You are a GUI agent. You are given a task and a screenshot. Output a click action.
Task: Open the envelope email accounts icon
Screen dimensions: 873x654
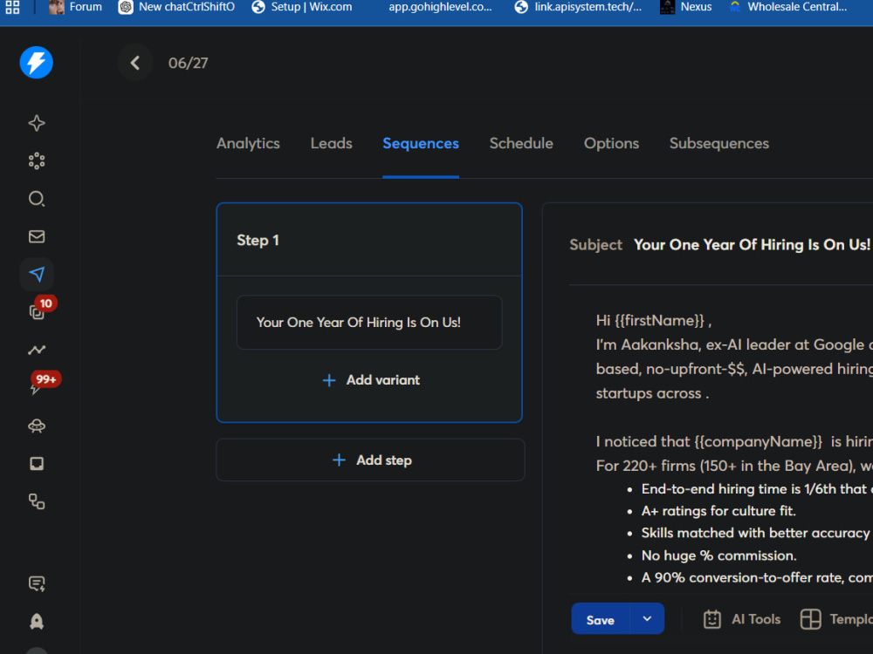[37, 236]
